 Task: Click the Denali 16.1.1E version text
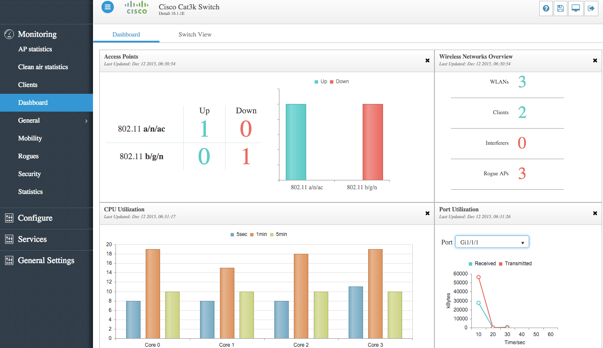point(172,14)
